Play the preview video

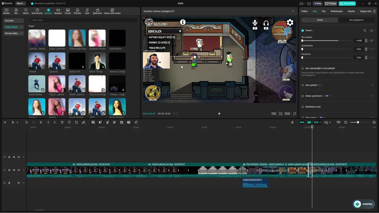click(219, 114)
